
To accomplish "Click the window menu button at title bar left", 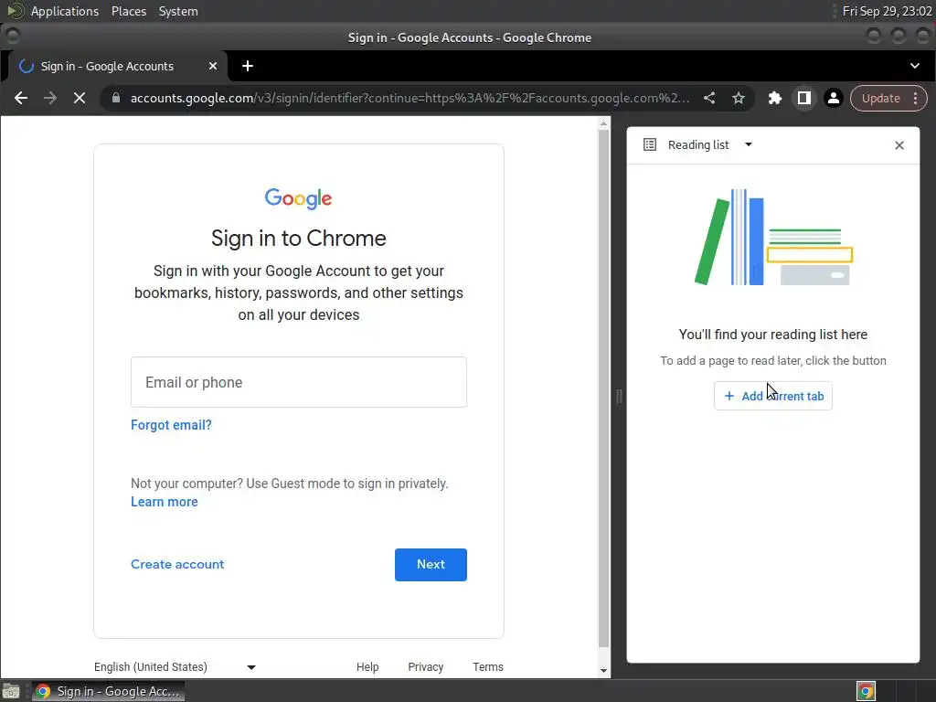I will pyautogui.click(x=12, y=37).
